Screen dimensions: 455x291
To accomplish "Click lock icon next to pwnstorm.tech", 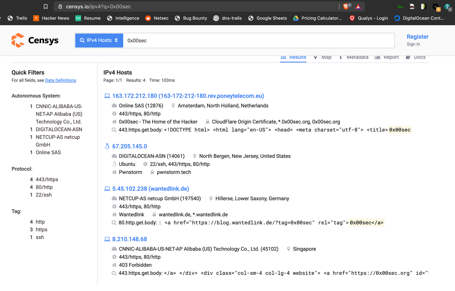I will click(152, 172).
